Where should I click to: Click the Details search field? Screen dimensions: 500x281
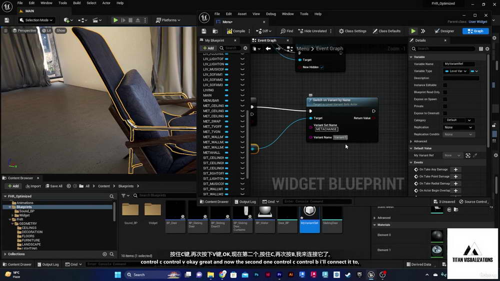click(443, 48)
